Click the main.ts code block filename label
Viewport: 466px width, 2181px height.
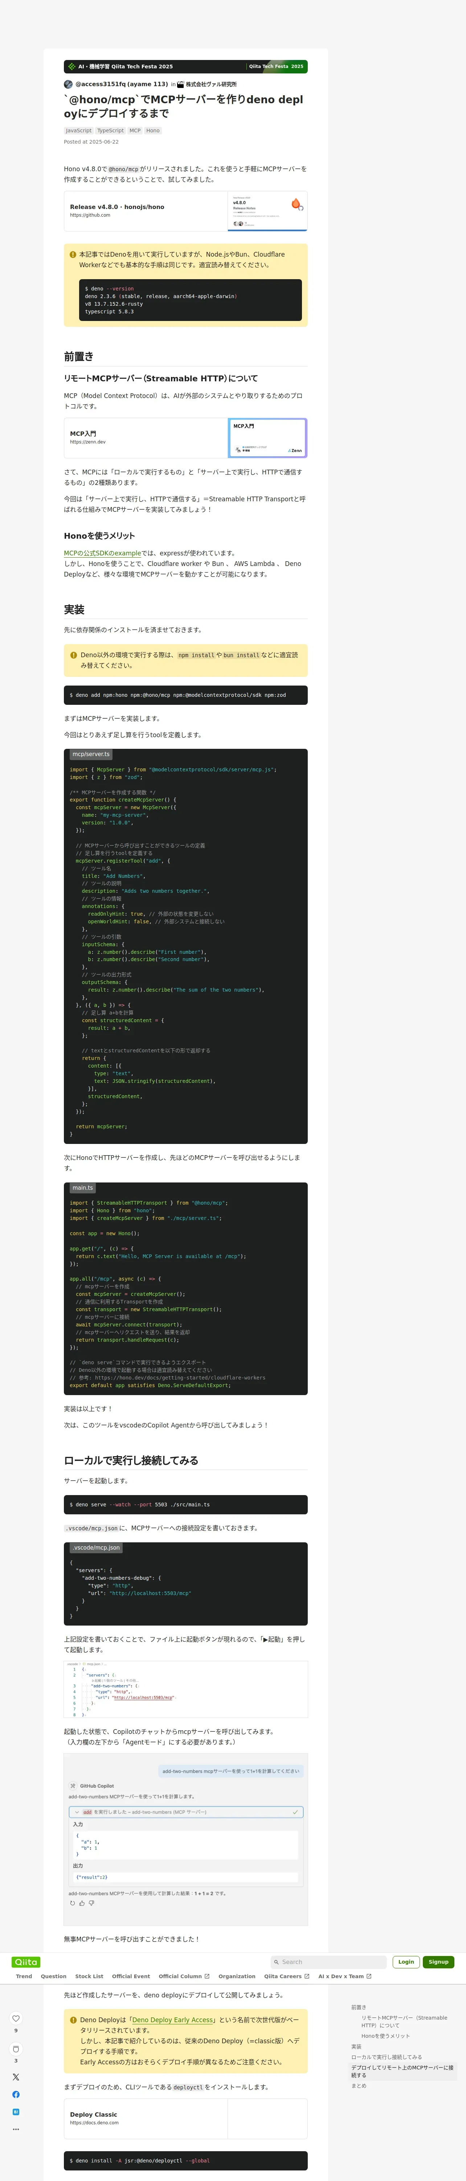pos(83,1188)
